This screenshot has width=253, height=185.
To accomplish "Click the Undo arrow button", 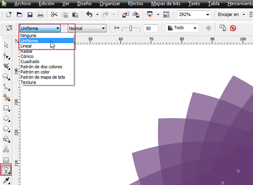I will pos(89,14).
